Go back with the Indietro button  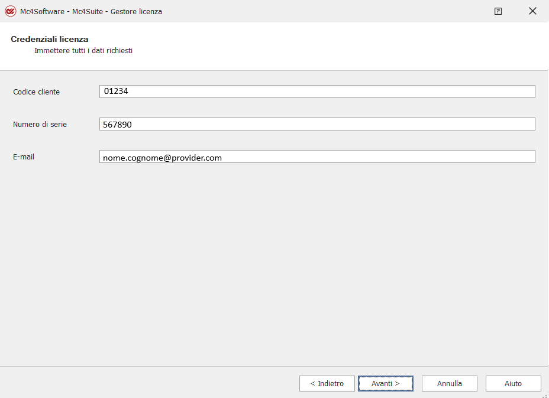327,383
